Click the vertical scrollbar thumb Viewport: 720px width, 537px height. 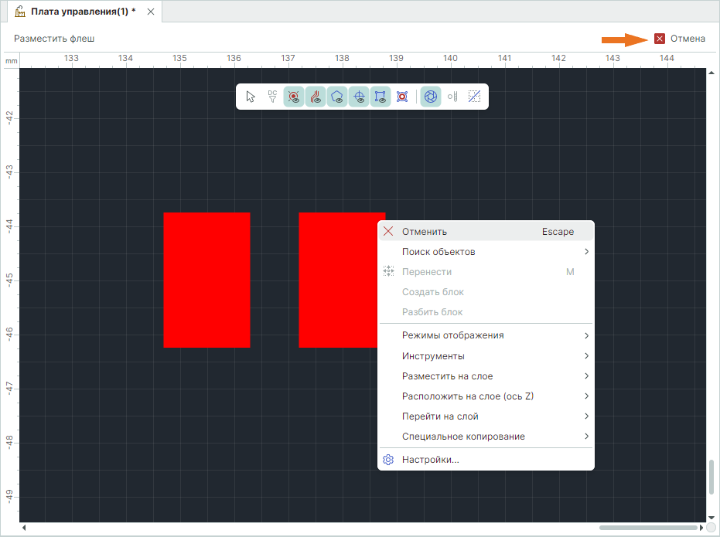tap(711, 478)
